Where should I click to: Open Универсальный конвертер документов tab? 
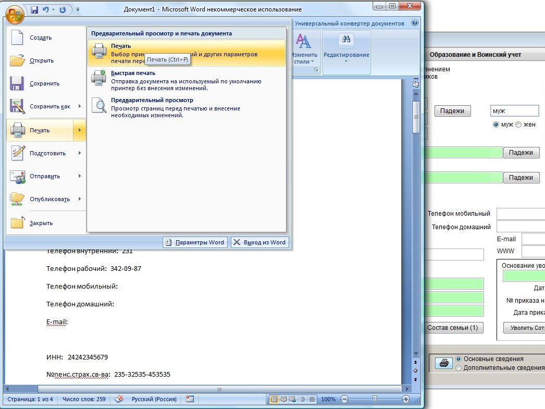(349, 23)
